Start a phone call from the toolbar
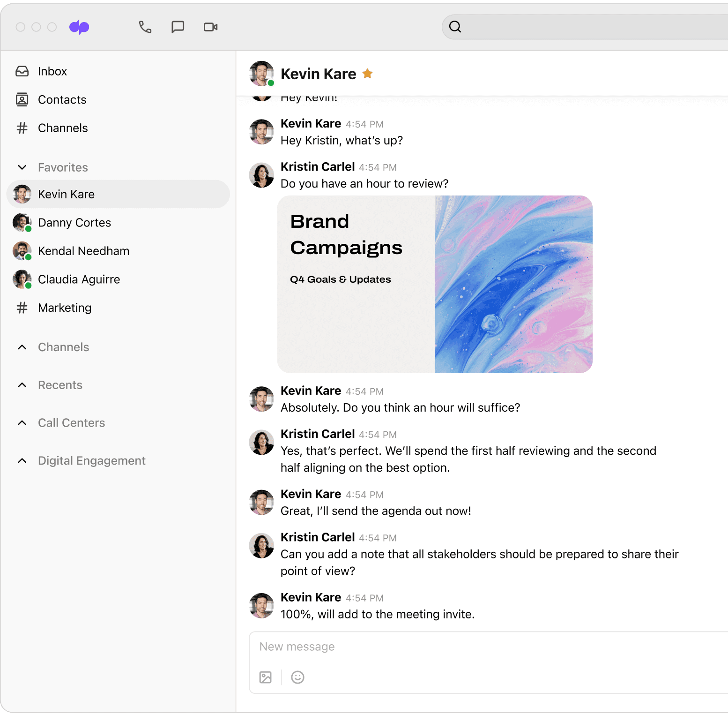 coord(145,27)
